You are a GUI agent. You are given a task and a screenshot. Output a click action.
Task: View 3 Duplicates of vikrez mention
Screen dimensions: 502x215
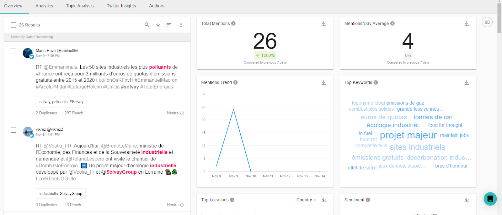[46, 205]
